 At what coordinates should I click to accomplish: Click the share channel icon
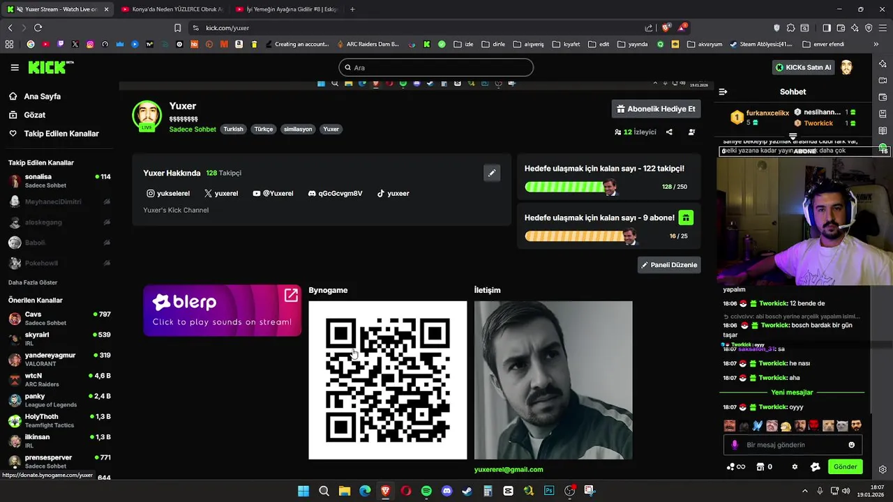tap(669, 132)
